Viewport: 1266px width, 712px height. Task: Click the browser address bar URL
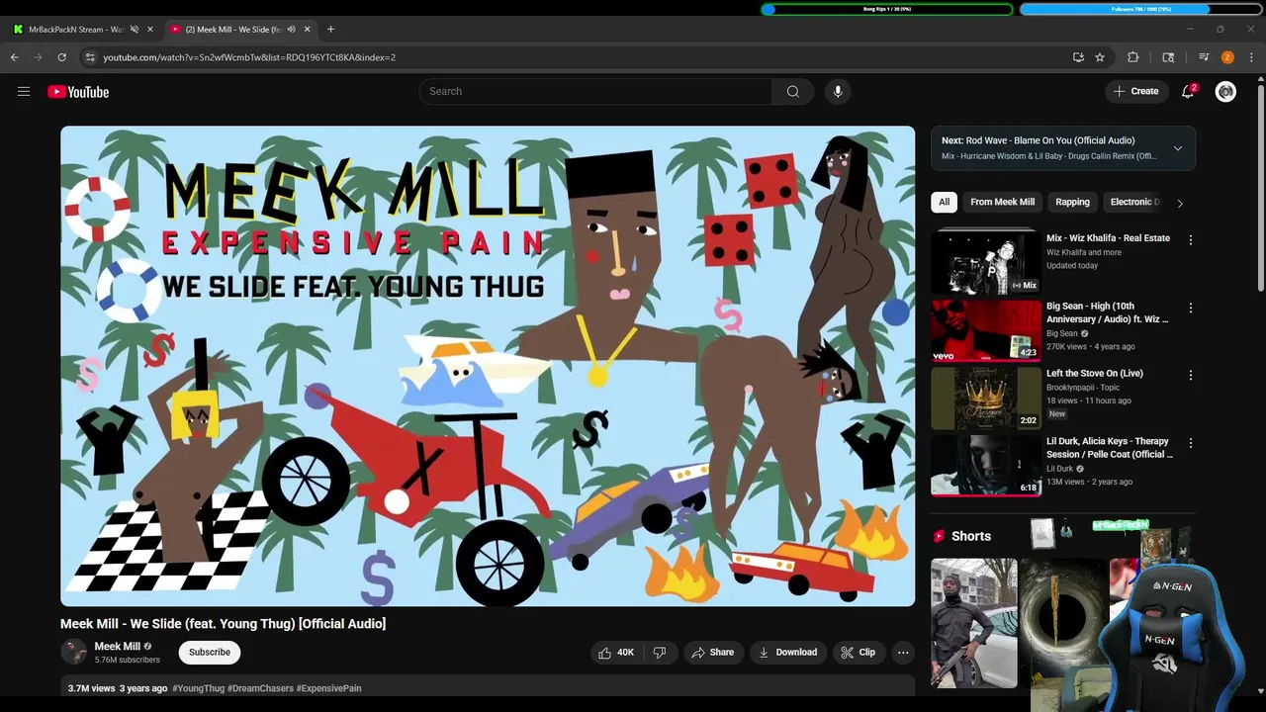point(249,57)
